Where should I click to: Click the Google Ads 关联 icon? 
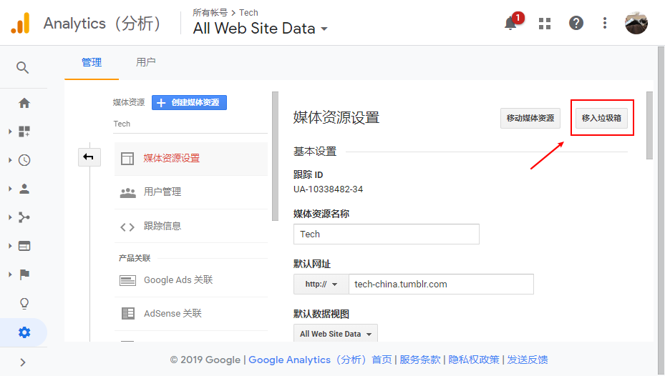click(127, 280)
